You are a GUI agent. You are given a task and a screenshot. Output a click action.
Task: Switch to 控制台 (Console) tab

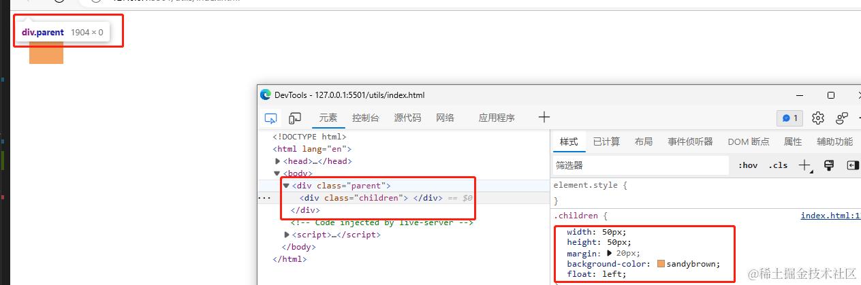coord(366,118)
